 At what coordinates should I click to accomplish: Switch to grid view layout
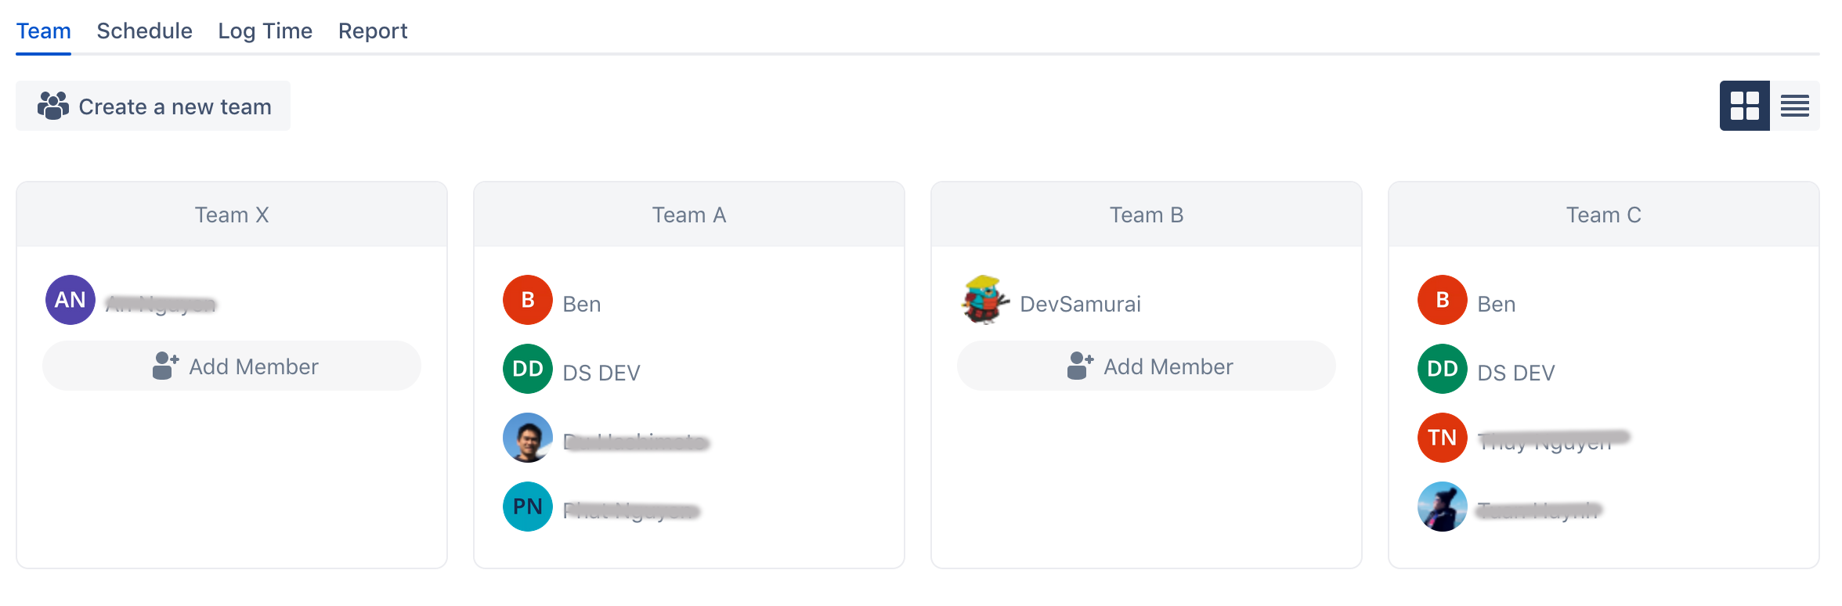1744,106
